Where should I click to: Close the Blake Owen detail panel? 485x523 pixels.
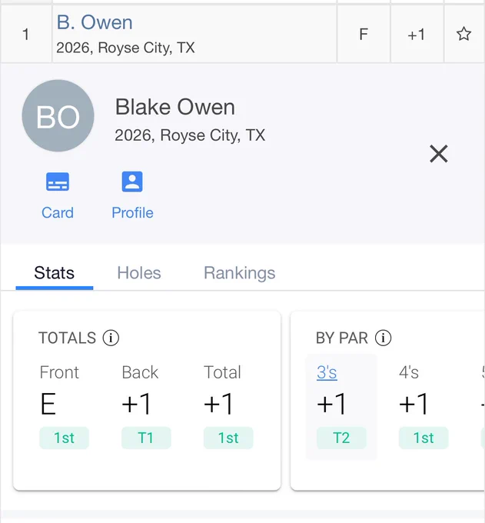pos(439,154)
